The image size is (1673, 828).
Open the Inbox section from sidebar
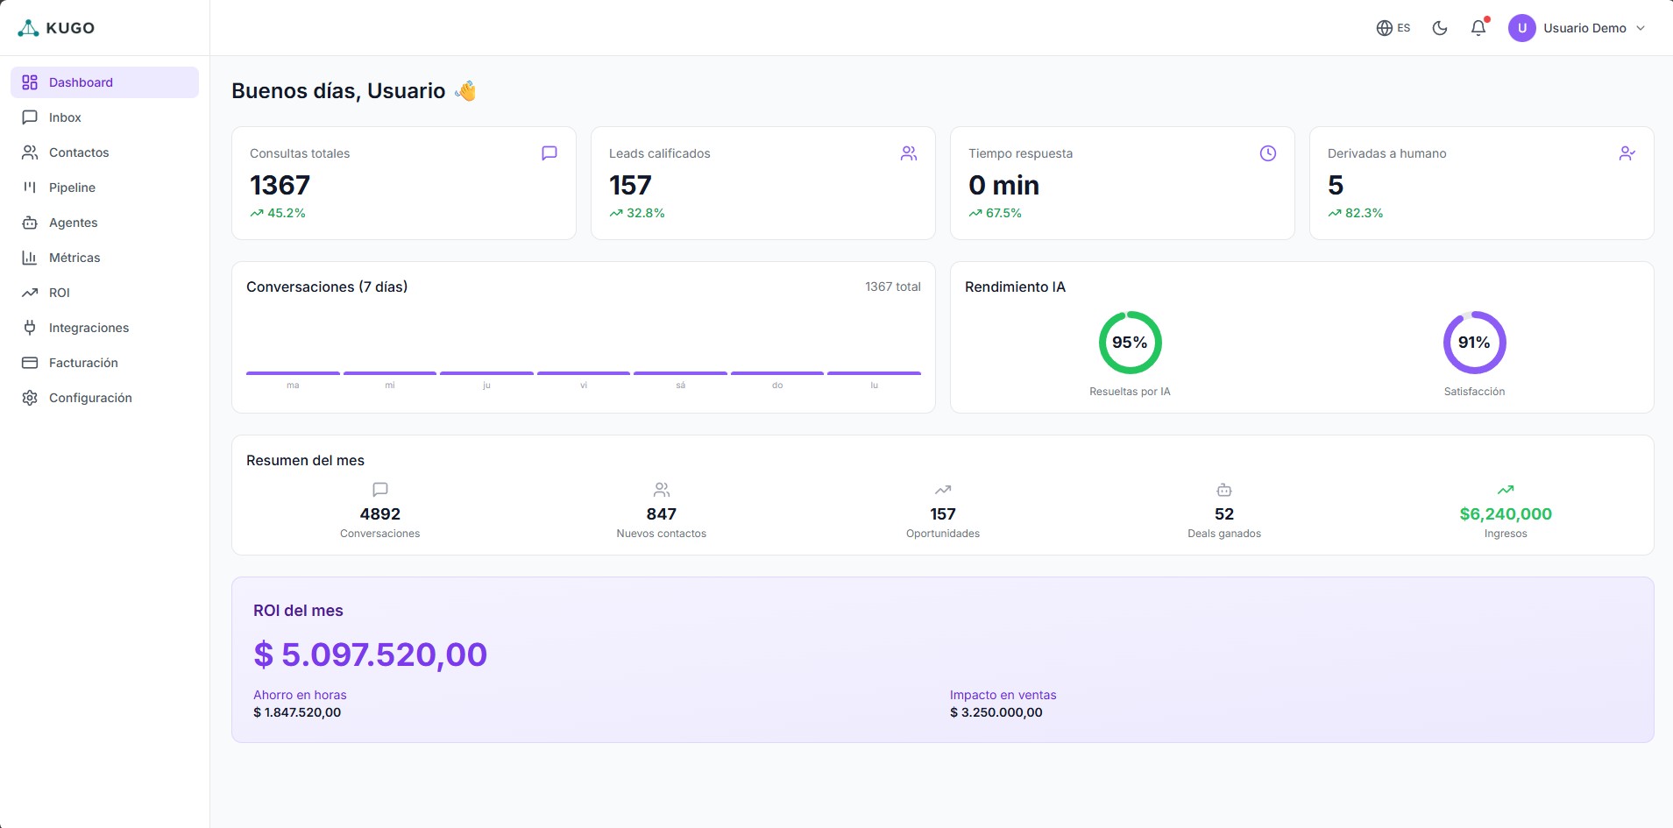(65, 117)
